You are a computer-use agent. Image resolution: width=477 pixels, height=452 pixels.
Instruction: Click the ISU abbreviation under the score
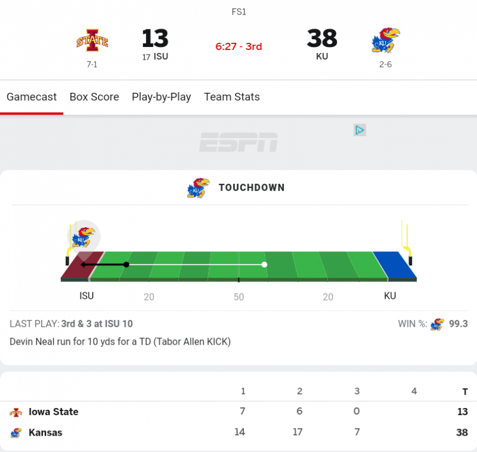161,57
